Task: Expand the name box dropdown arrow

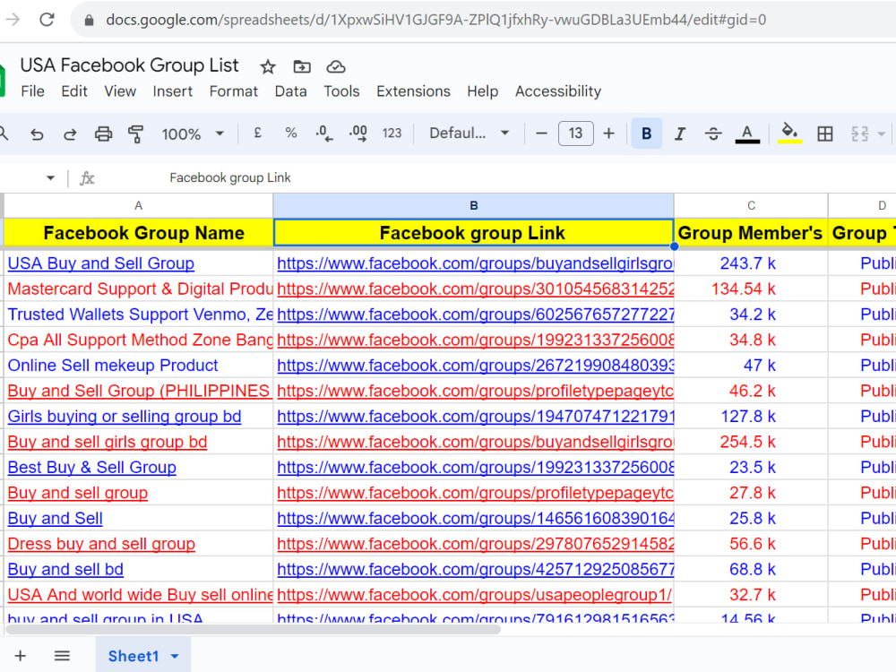Action: pos(50,177)
